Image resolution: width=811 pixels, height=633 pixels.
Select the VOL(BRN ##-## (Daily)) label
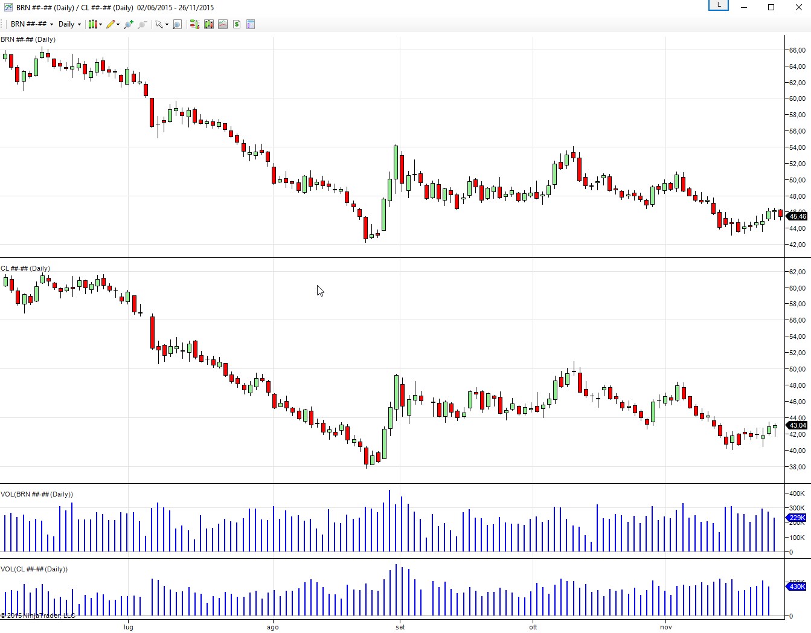click(37, 494)
